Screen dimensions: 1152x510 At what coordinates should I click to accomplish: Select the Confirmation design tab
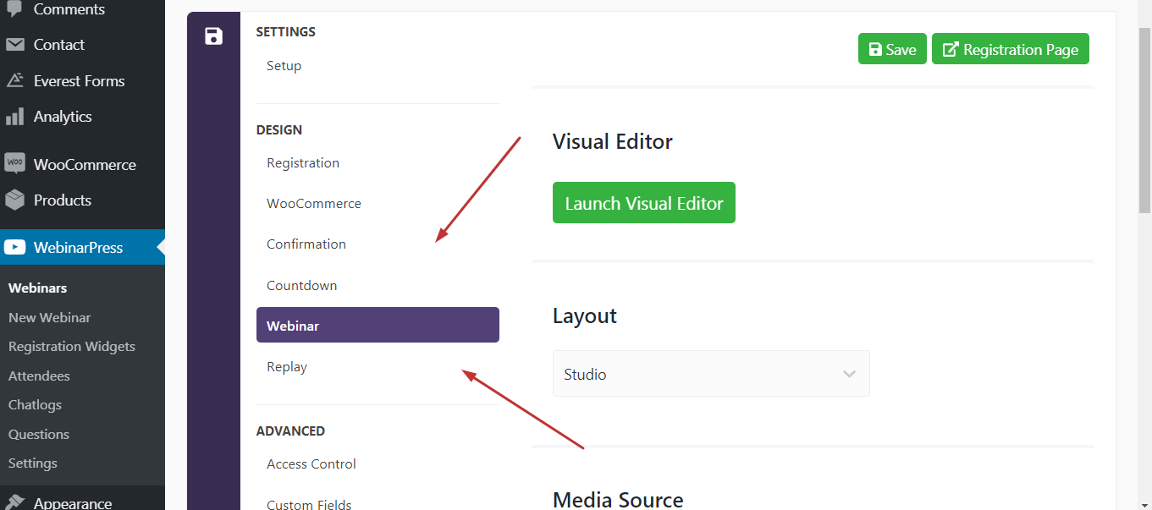pyautogui.click(x=378, y=244)
